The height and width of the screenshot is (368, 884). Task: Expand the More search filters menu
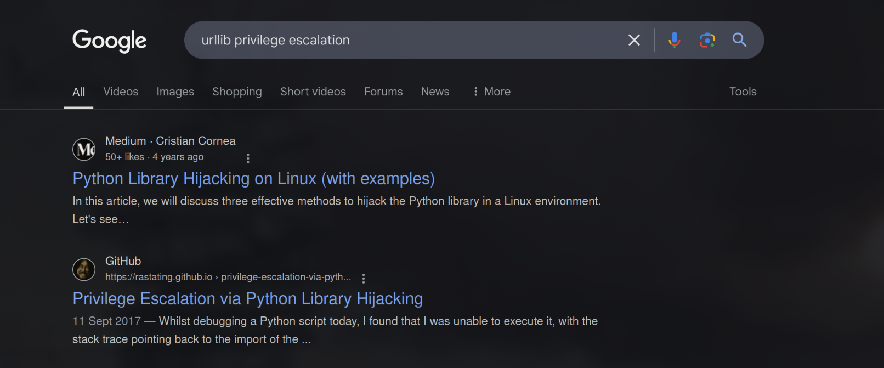492,92
